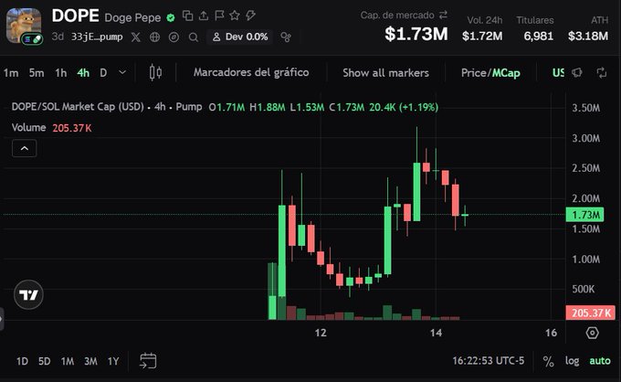Screen dimensions: 621x382
Task: Flag the DOPE token
Action: [219, 16]
